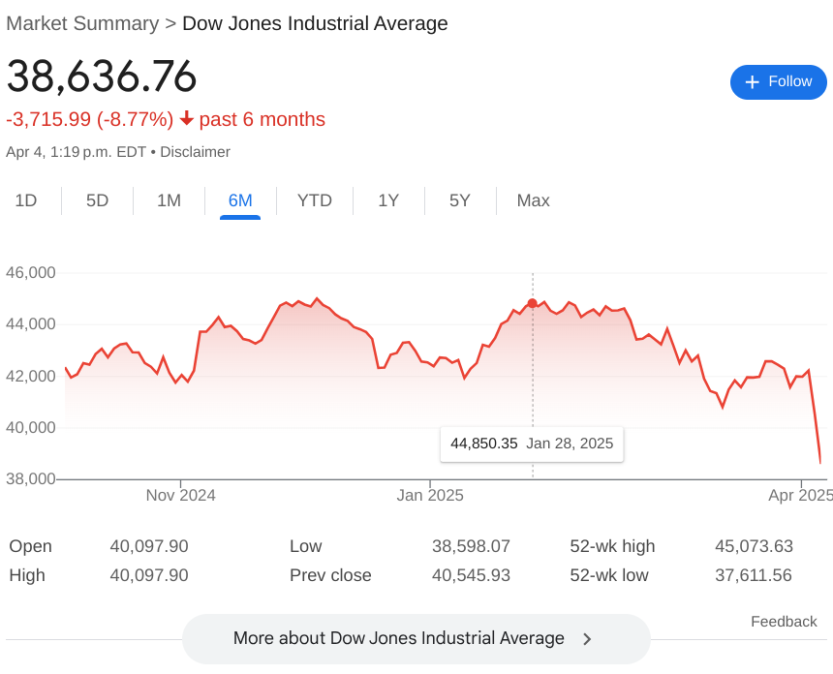
Task: Click the 6M range tab
Action: click(x=240, y=200)
